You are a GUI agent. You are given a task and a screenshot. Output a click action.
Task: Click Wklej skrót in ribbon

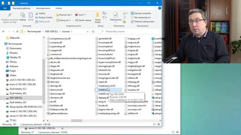point(43,22)
